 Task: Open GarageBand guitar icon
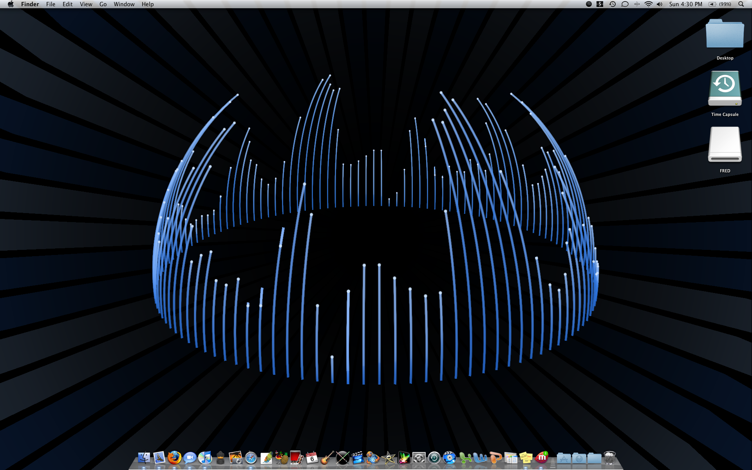click(327, 457)
